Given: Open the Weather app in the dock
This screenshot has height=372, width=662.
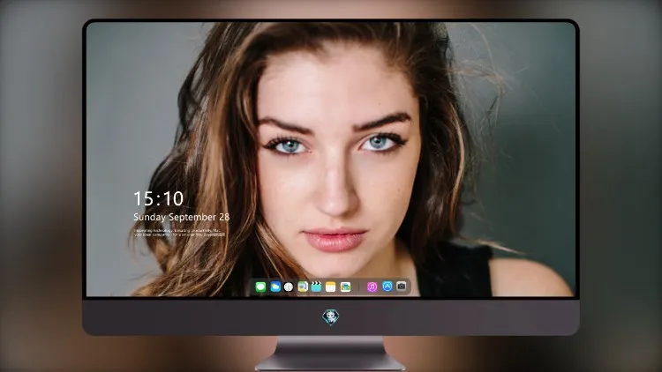Looking at the screenshot, I should [275, 287].
